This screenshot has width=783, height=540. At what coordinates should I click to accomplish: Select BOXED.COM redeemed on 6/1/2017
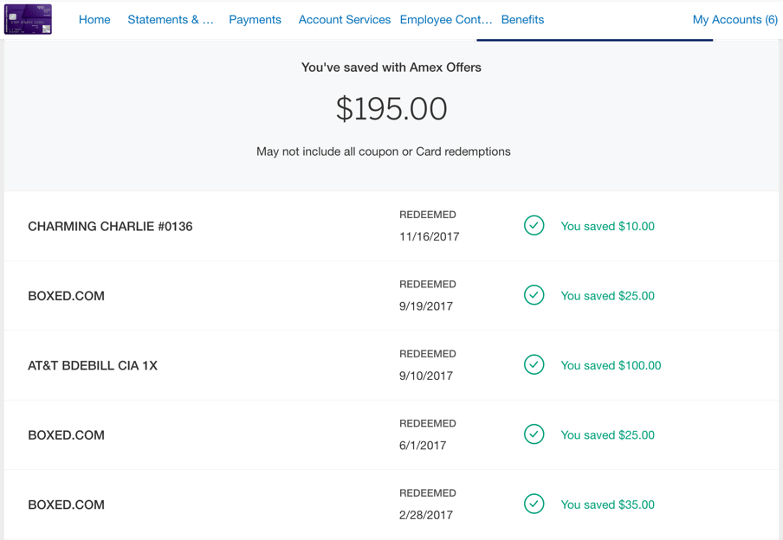67,434
